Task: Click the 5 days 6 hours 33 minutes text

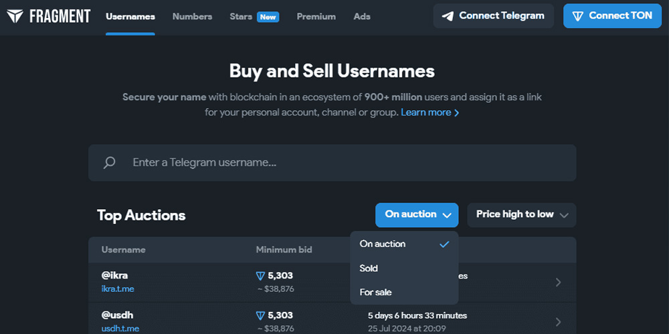Action: 417,316
